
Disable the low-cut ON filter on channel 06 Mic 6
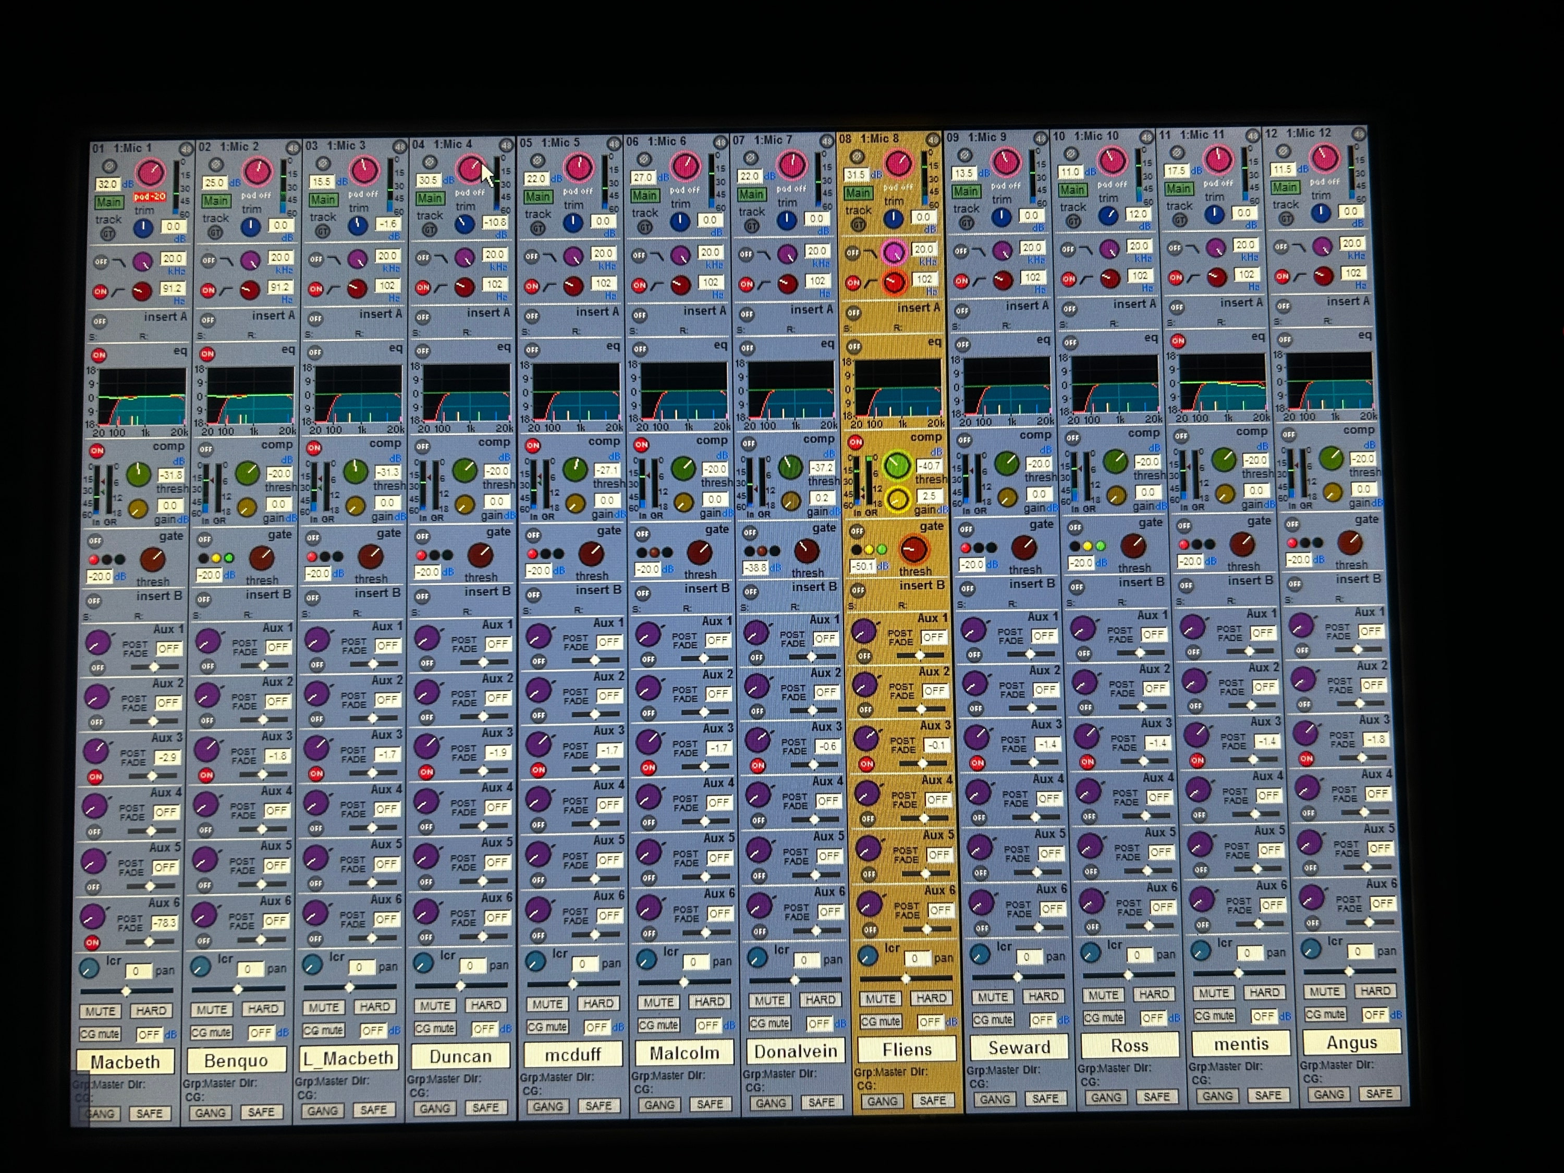coord(639,286)
